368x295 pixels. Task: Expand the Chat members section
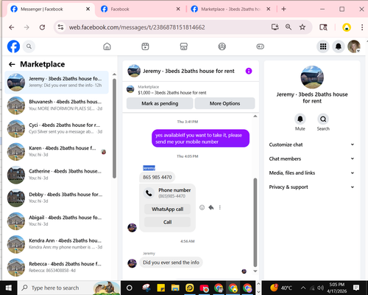[311, 159]
